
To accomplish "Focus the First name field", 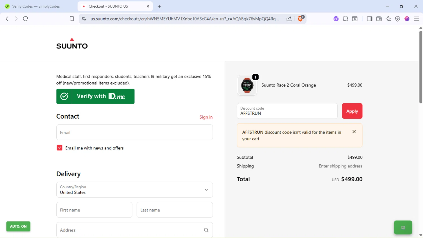I will pyautogui.click(x=94, y=210).
